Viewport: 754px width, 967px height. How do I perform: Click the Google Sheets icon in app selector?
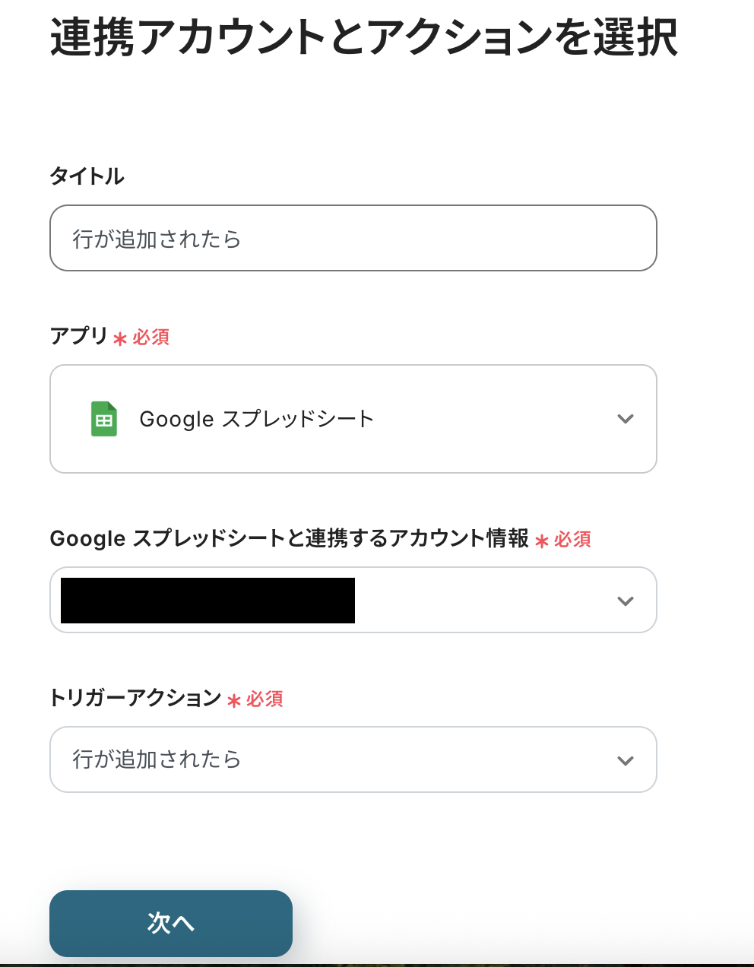[x=104, y=419]
